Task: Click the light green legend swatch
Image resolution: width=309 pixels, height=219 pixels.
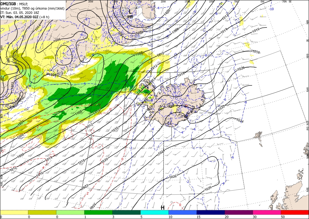Action: [x=70, y=212]
